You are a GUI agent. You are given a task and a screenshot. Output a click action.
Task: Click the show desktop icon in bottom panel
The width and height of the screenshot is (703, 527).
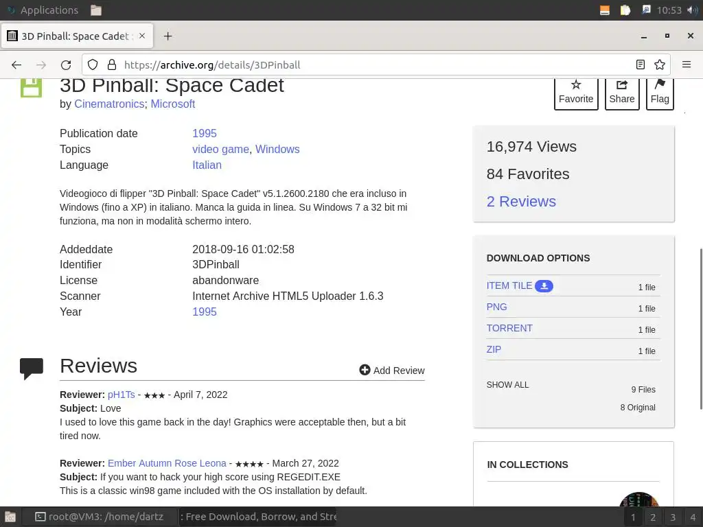tap(10, 517)
